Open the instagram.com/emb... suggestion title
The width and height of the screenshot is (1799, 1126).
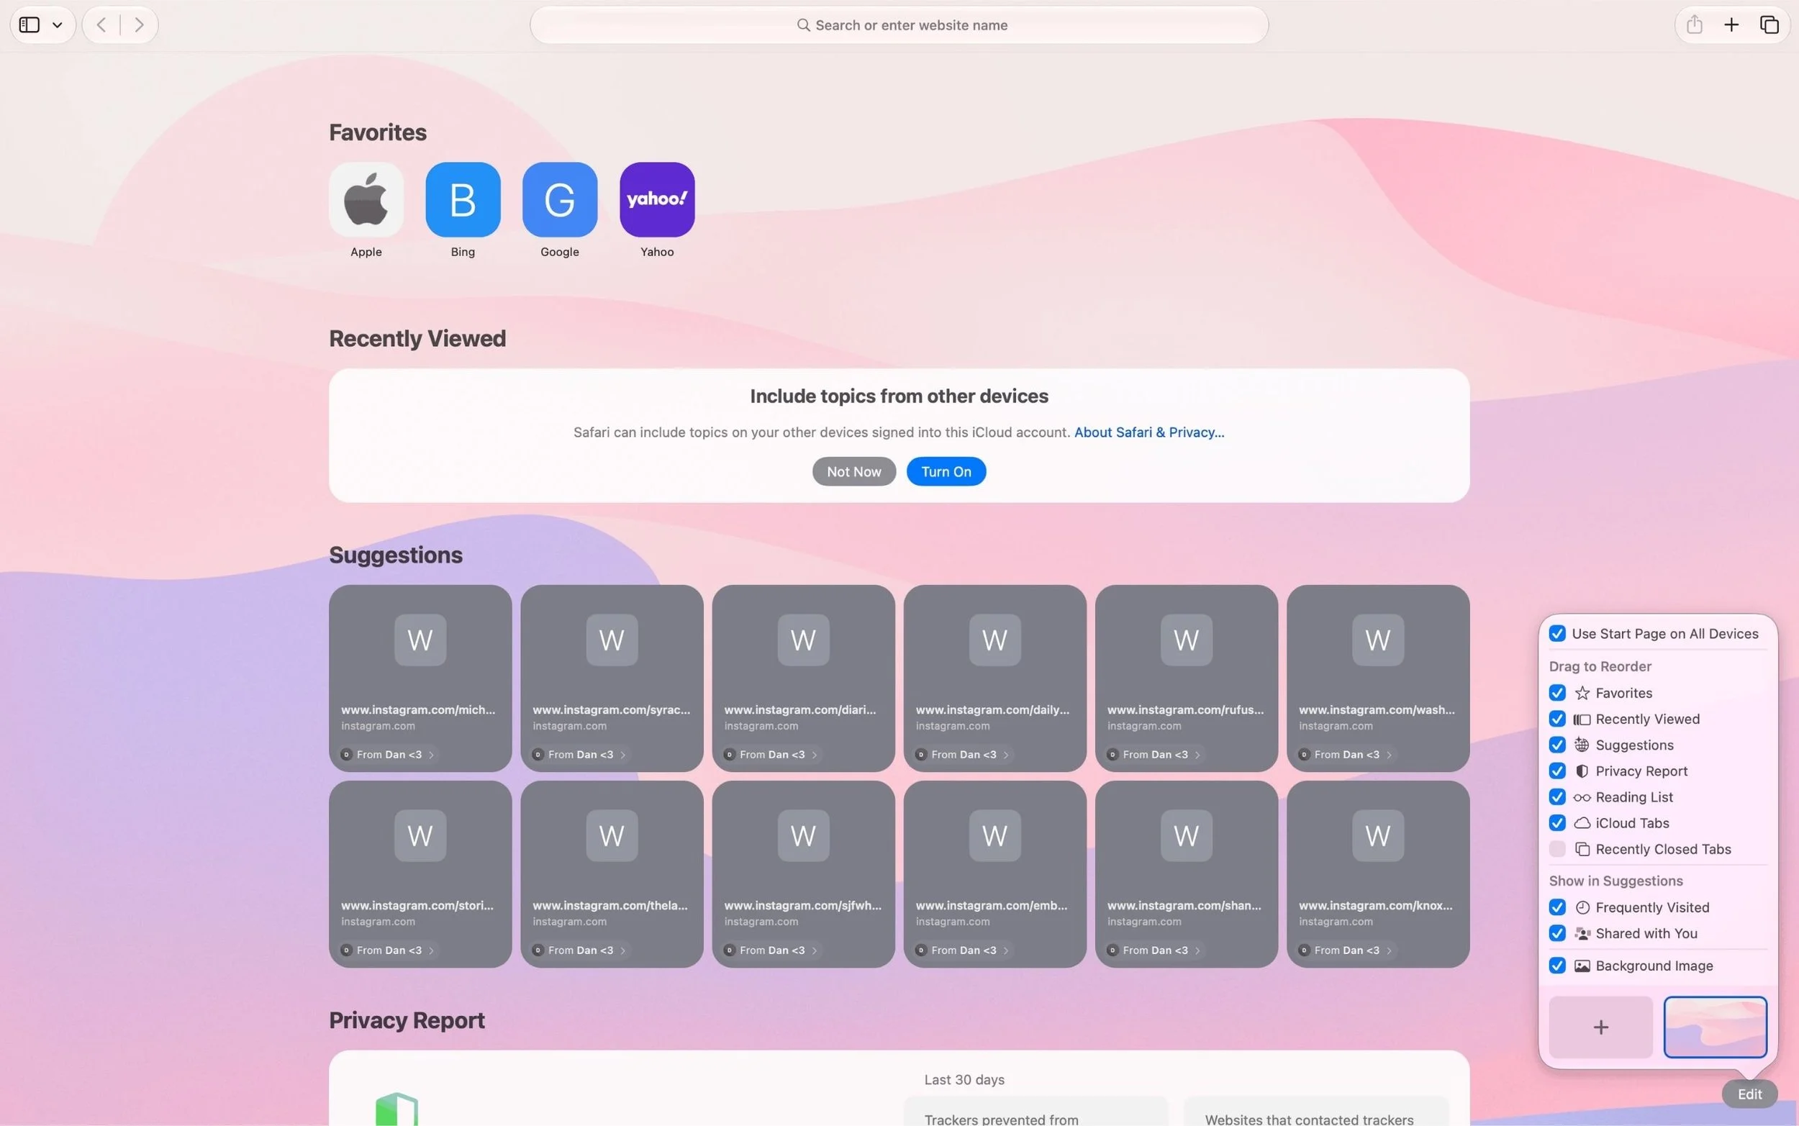[991, 906]
